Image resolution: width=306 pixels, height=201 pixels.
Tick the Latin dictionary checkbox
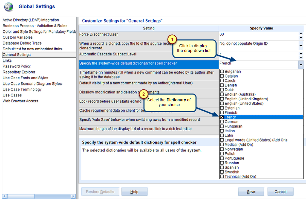click(222, 135)
